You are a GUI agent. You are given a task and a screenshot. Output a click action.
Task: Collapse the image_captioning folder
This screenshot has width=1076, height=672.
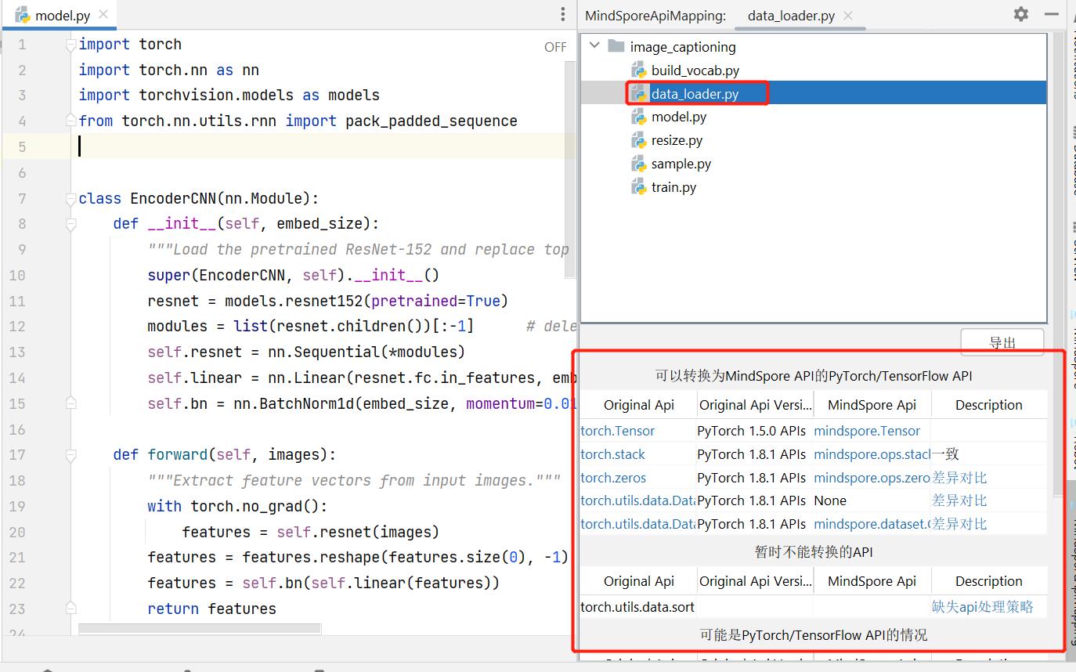click(x=595, y=46)
